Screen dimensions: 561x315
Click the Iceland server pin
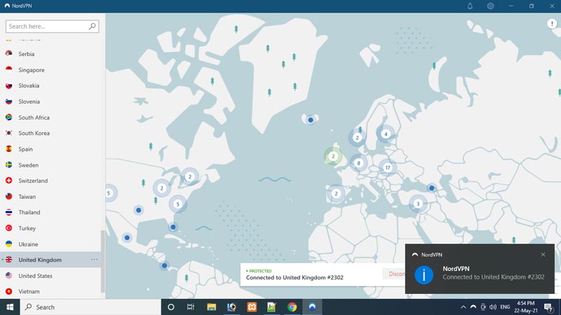[311, 120]
